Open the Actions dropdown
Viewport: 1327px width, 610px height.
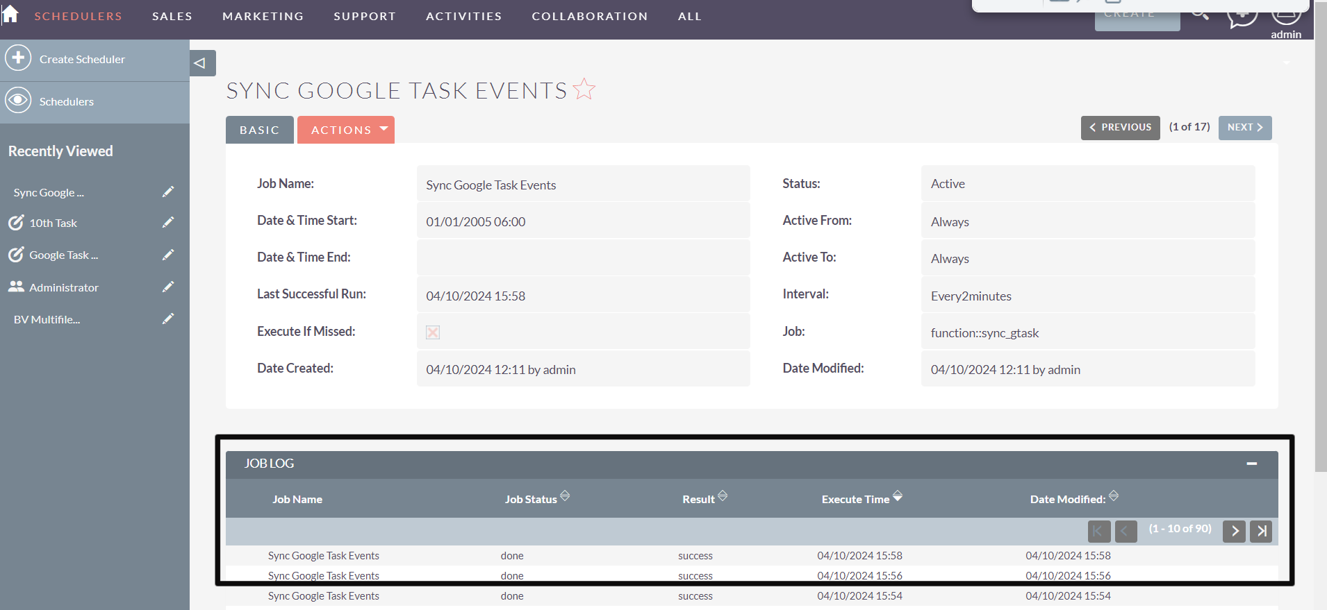346,130
